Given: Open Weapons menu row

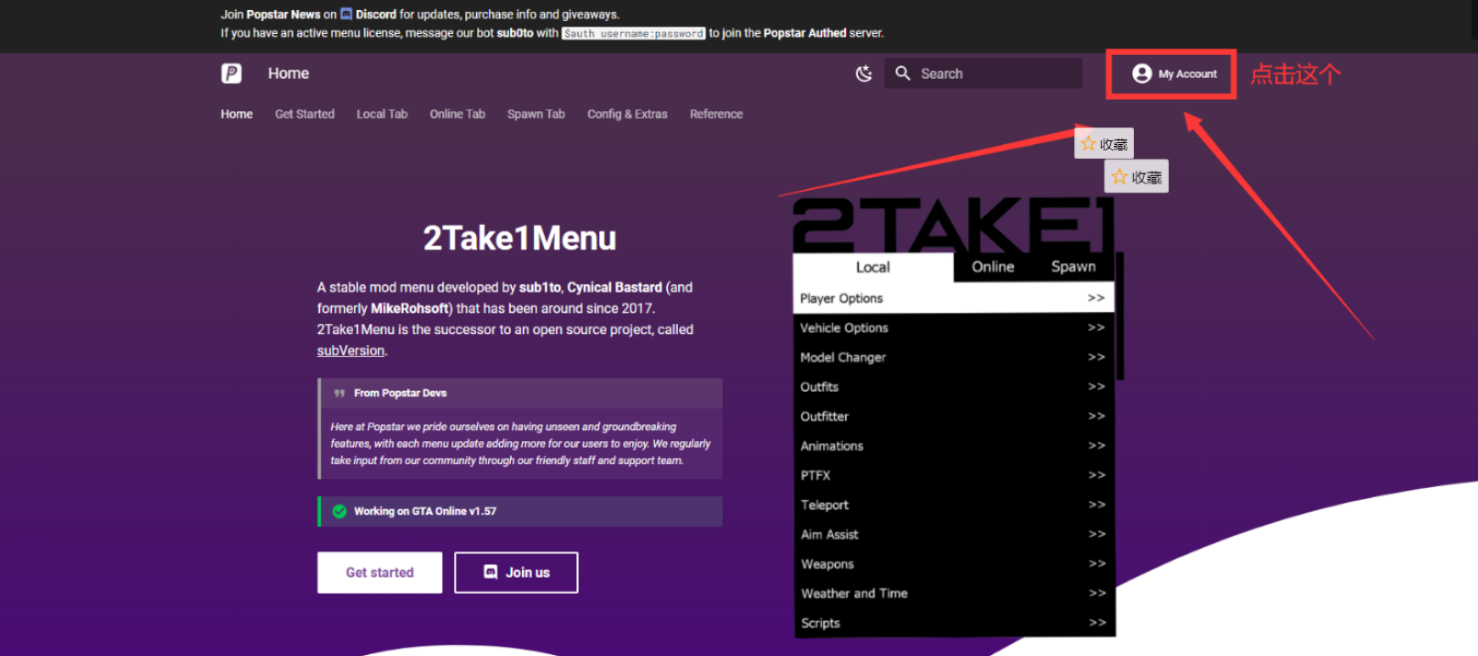Looking at the screenshot, I should coord(954,563).
